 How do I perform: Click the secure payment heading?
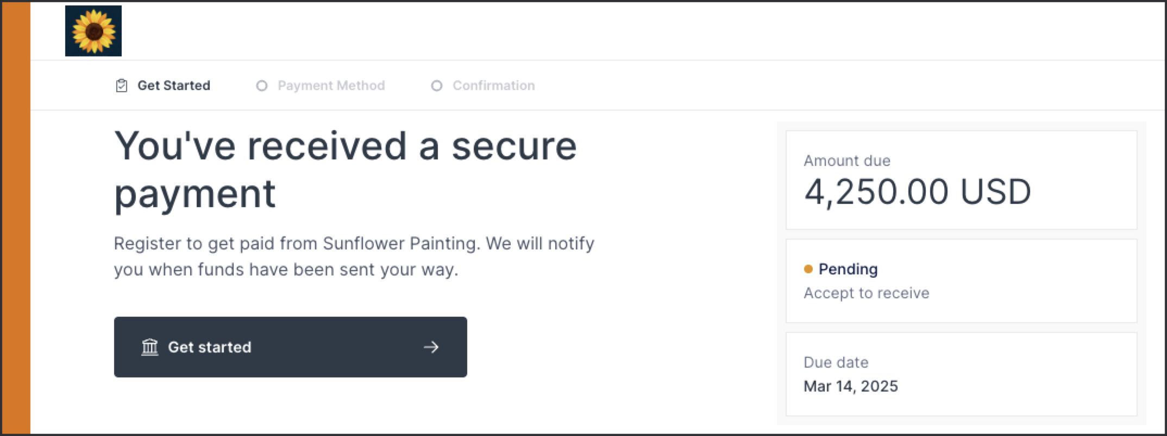[x=345, y=169]
